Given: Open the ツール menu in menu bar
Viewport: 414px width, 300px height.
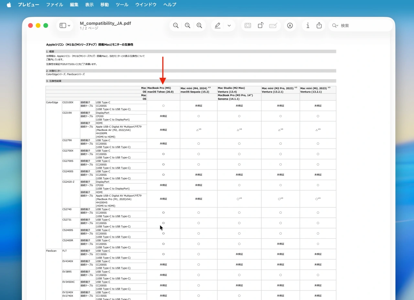Looking at the screenshot, I should point(122,5).
